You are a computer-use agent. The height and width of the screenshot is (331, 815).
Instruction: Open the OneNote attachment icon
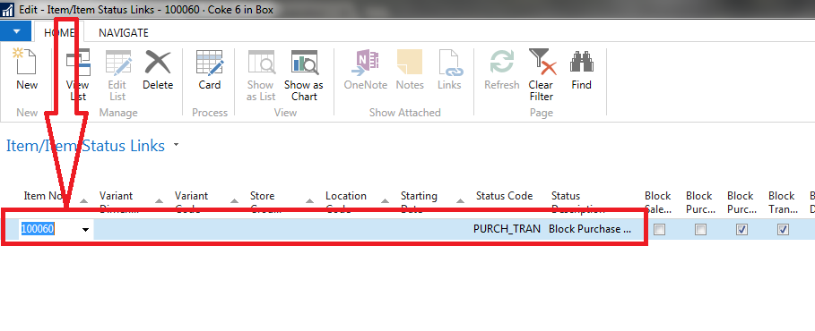(366, 63)
